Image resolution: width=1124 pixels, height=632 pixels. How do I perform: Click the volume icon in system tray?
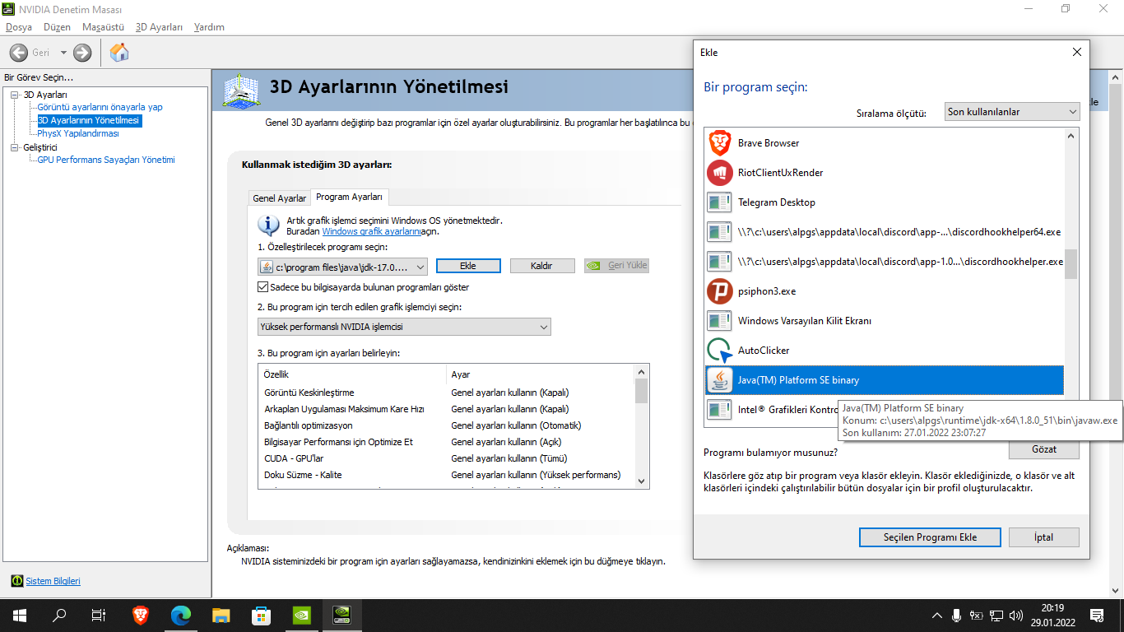(x=1016, y=616)
